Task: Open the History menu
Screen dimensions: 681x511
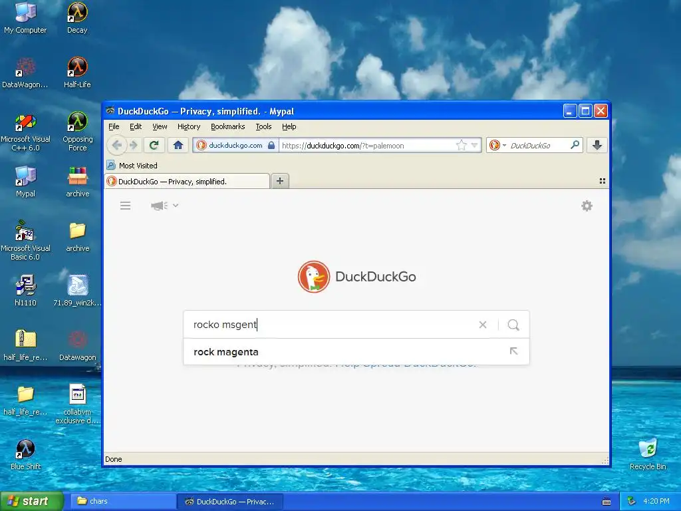Action: [x=188, y=126]
